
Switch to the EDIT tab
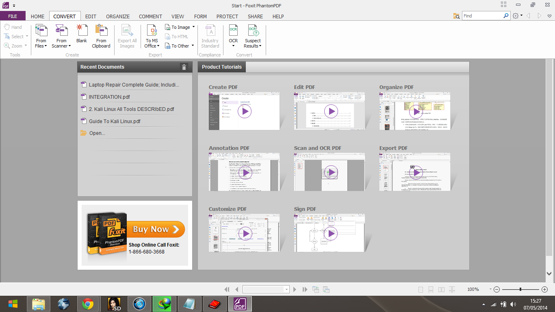(x=91, y=16)
